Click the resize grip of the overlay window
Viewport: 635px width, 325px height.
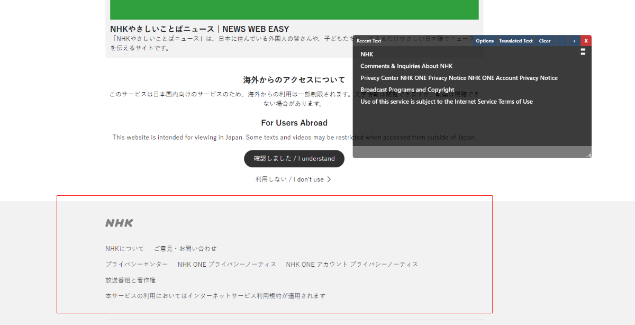coord(588,155)
